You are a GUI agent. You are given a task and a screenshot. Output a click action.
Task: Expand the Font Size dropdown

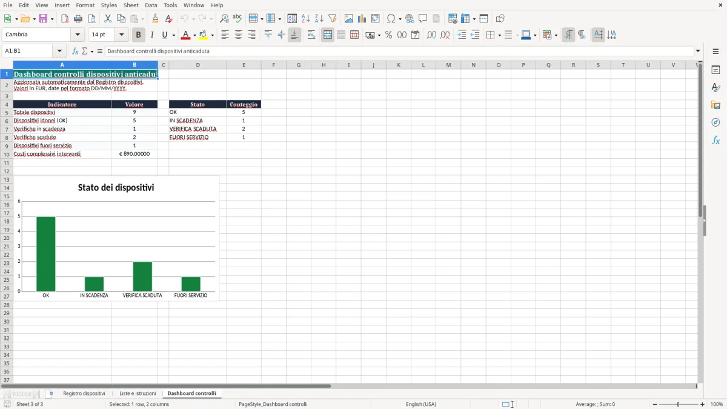coord(121,35)
